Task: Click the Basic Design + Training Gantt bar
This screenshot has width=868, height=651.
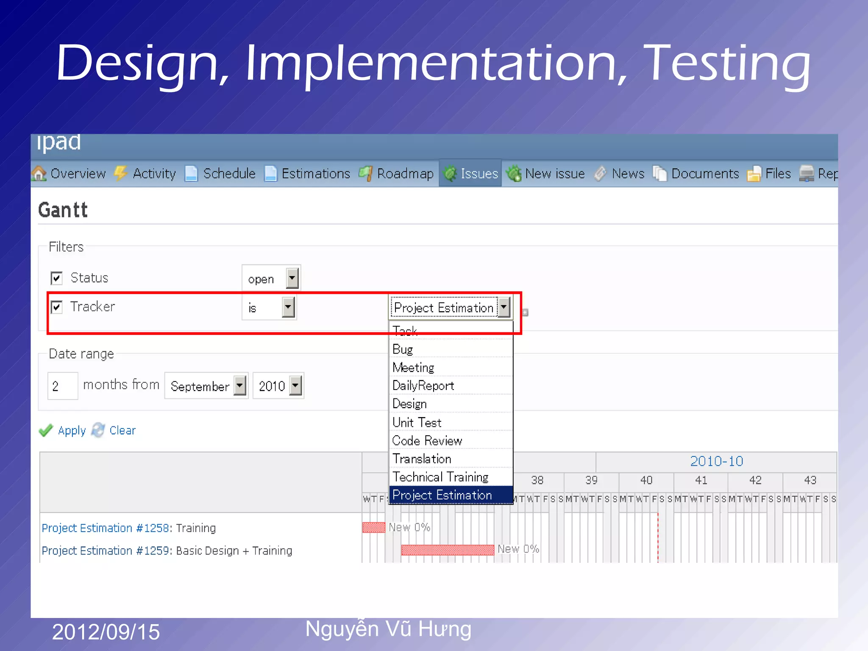Action: [448, 550]
